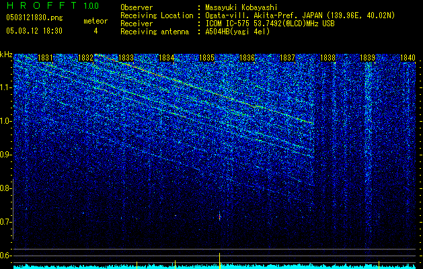Click the meteor count label
This screenshot has width=423, height=269.
(95, 21)
